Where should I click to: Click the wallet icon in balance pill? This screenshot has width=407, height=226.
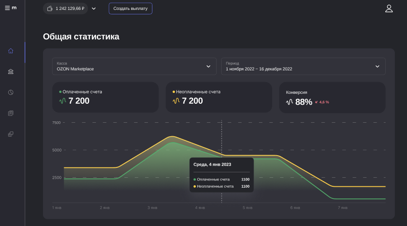(50, 9)
